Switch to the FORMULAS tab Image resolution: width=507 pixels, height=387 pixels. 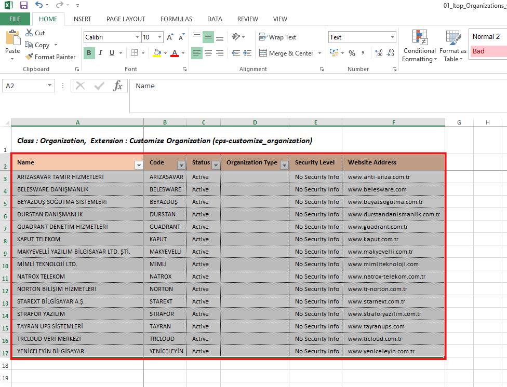[x=176, y=19]
